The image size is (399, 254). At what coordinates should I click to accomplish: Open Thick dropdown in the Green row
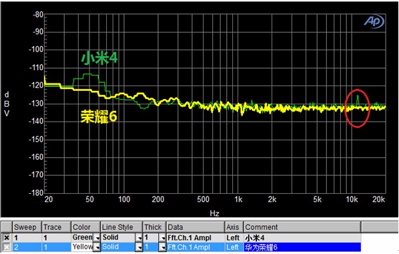[x=162, y=238]
